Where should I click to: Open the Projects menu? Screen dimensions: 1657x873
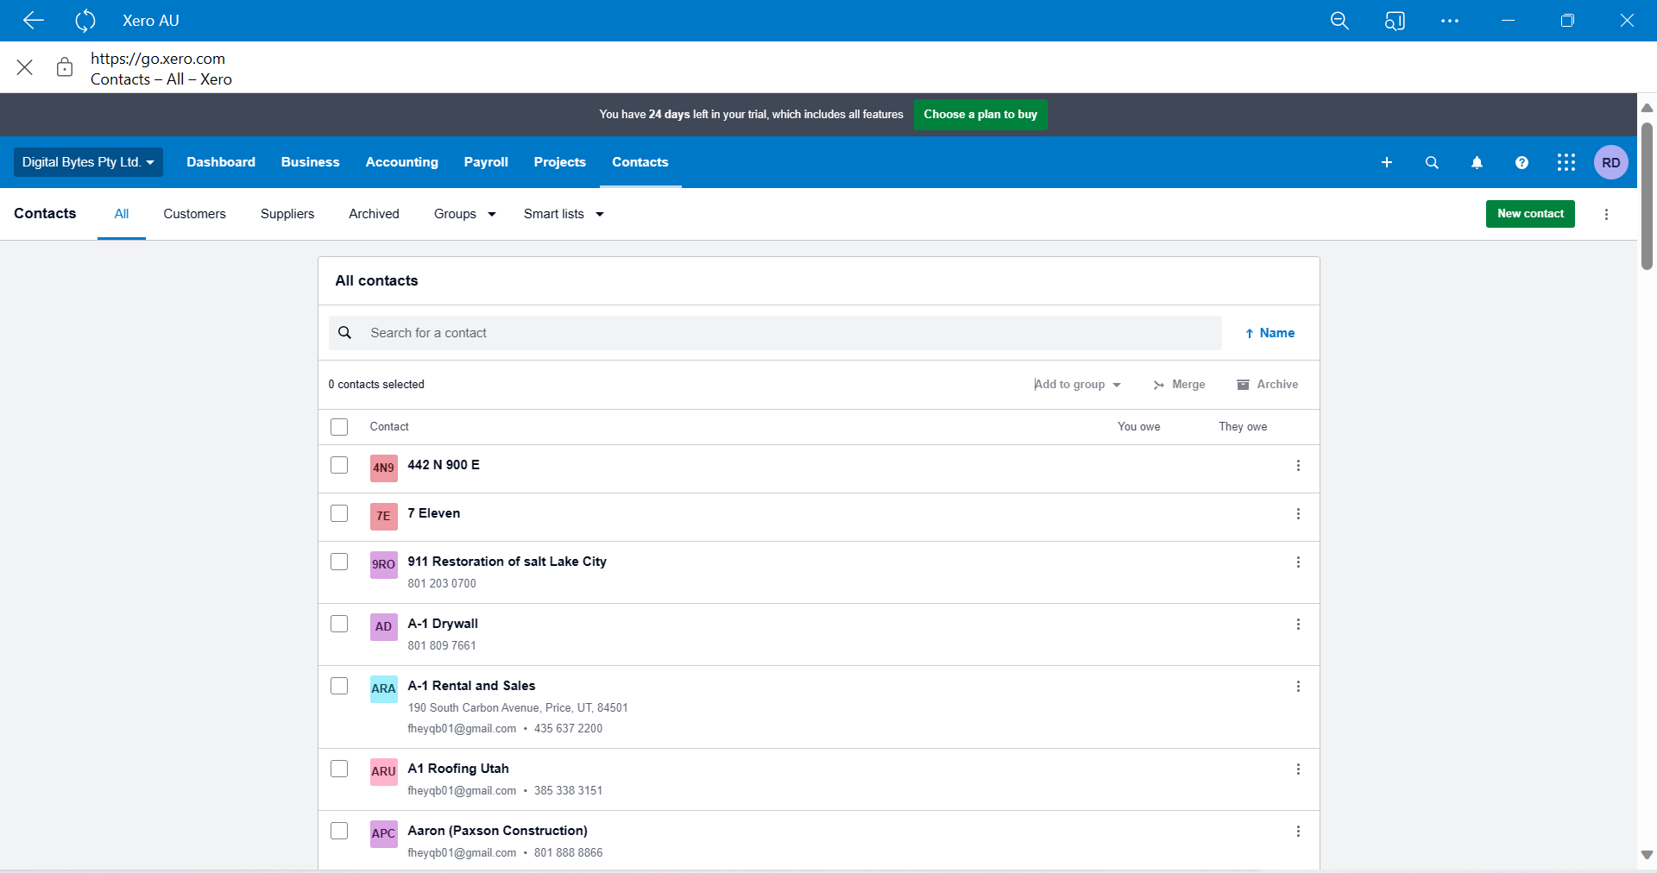tap(560, 162)
